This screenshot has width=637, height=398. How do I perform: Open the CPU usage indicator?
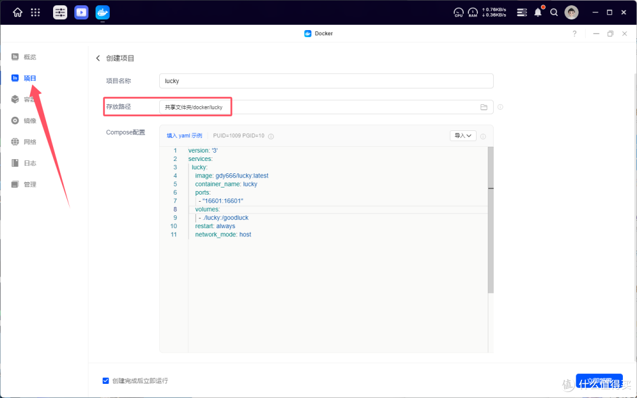(x=458, y=12)
